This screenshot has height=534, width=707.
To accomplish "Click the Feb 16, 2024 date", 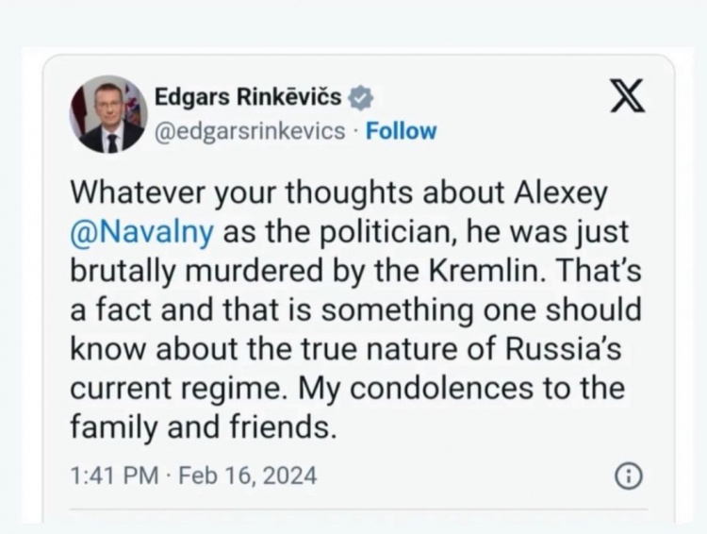I will tap(248, 476).
